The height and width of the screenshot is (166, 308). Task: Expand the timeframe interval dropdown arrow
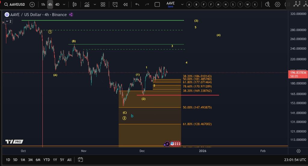pyautogui.click(x=64, y=4)
